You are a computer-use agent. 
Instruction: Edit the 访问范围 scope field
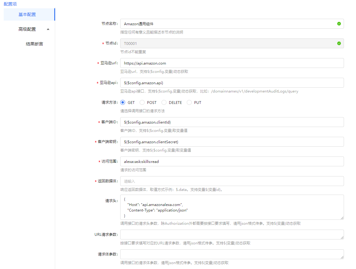coord(232,161)
